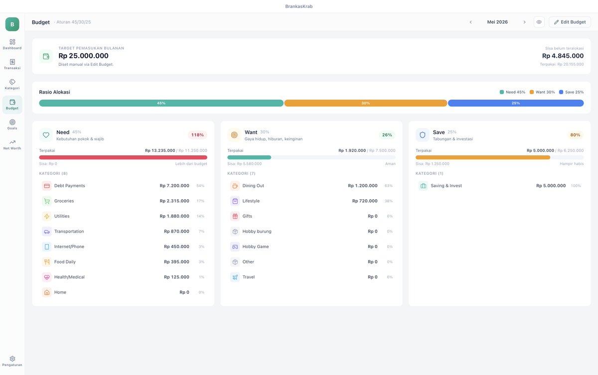Open the Transaksi sidebar item
The width and height of the screenshot is (598, 375).
[12, 64]
